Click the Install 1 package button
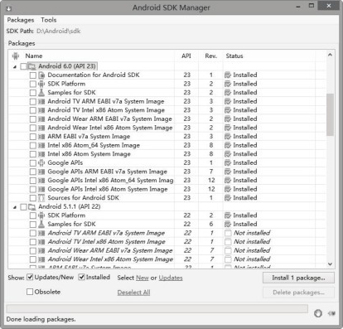Screen dimensions: 343x329 tap(298, 278)
